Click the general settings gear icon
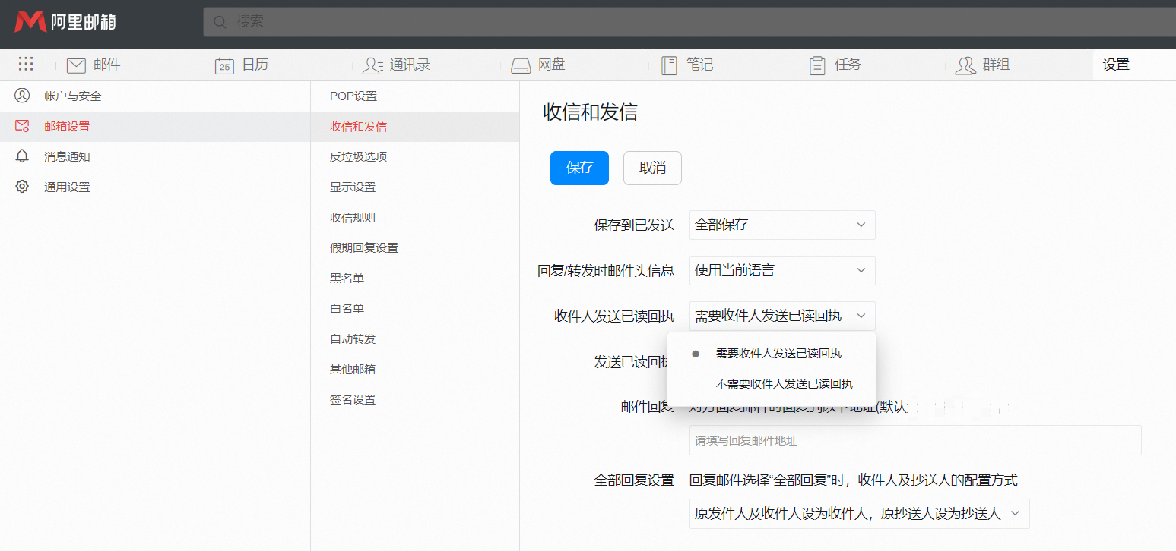The height and width of the screenshot is (551, 1176). click(22, 187)
